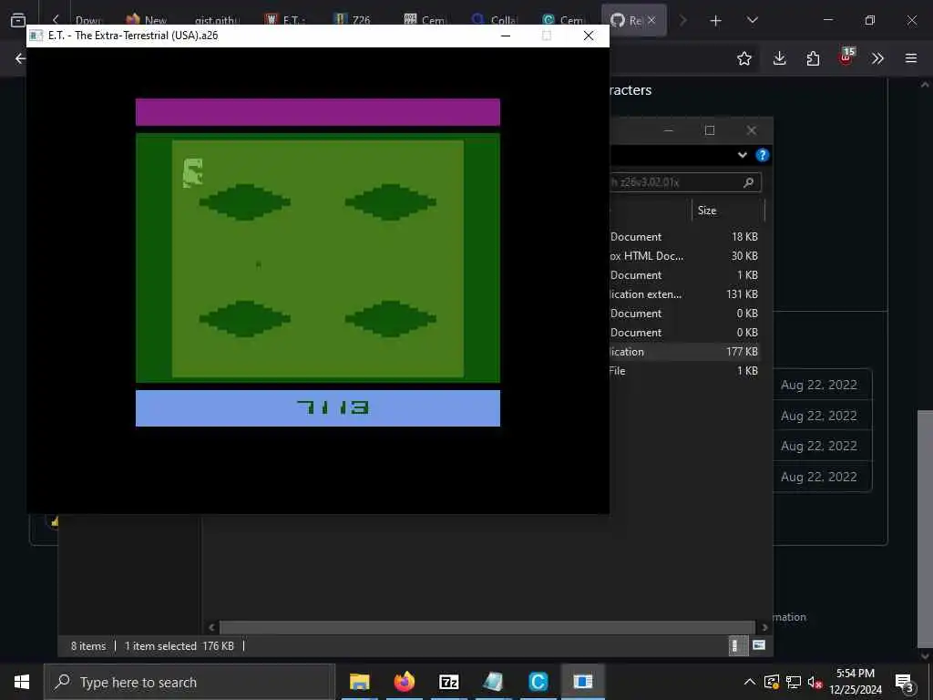Click the browser page vertical scrollbar thumb

click(925, 530)
